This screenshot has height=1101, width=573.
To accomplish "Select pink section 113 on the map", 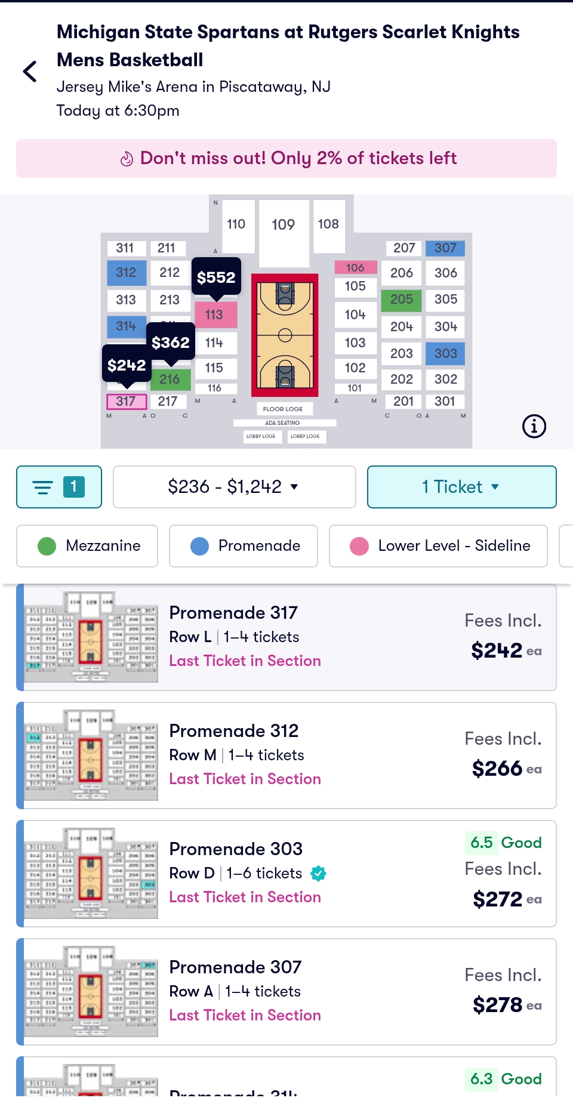I will 215,314.
